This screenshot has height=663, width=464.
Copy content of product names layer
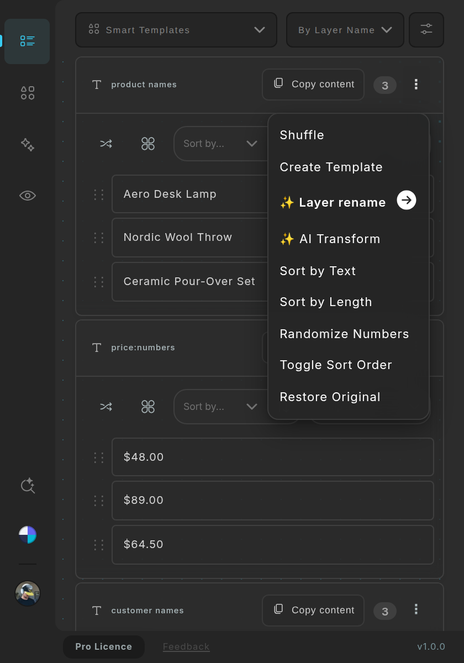click(313, 85)
